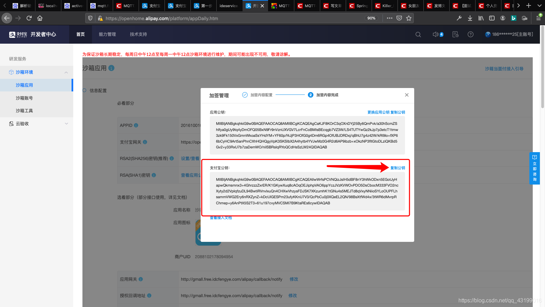Viewport: 545px width, 307px height.
Task: Switch to the ideservice browser tab
Action: click(229, 6)
